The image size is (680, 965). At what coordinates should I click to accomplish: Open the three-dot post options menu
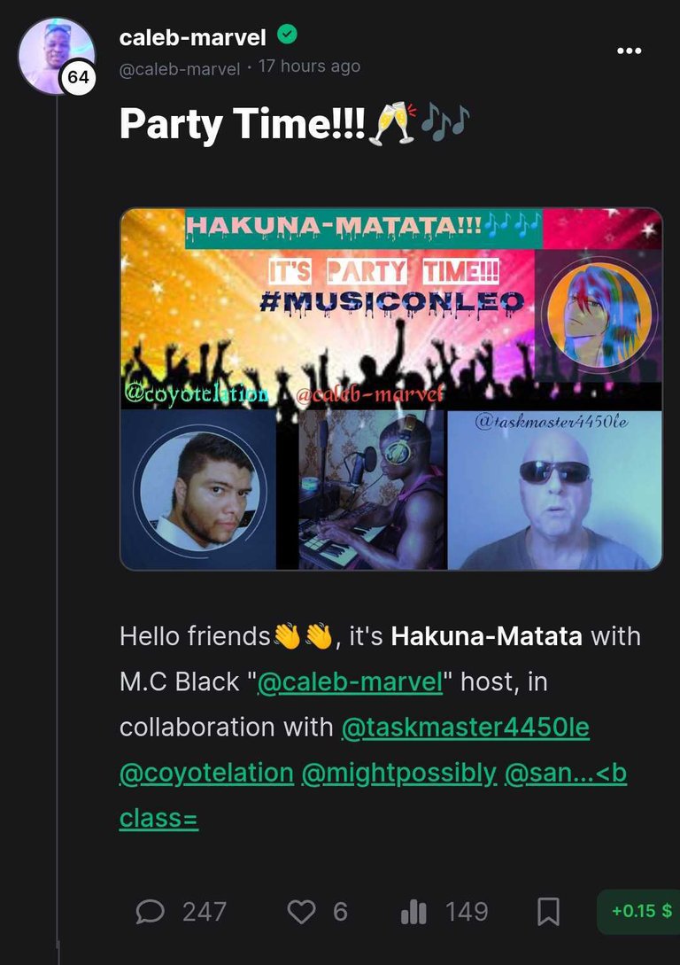click(x=629, y=51)
